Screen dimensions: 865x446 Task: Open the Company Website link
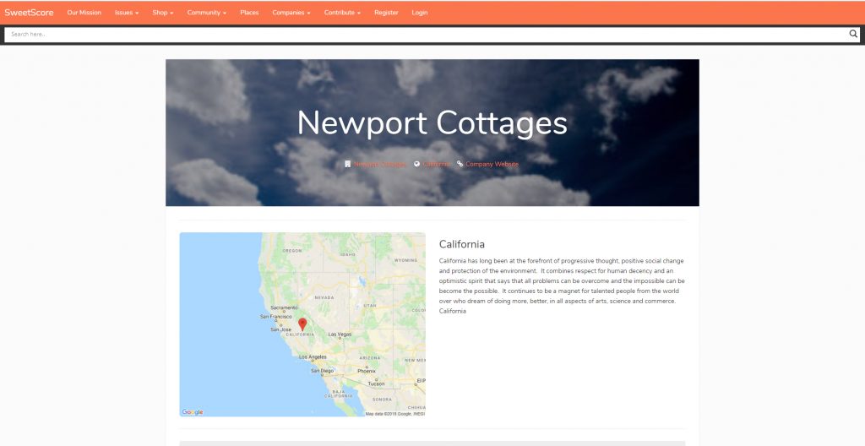click(492, 164)
